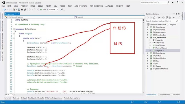Screen dimensions: 185x104
Task: Open the FILE menu
Action: click(3, 6)
